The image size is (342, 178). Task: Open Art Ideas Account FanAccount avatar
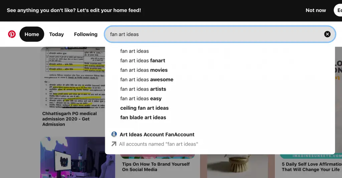click(x=114, y=134)
